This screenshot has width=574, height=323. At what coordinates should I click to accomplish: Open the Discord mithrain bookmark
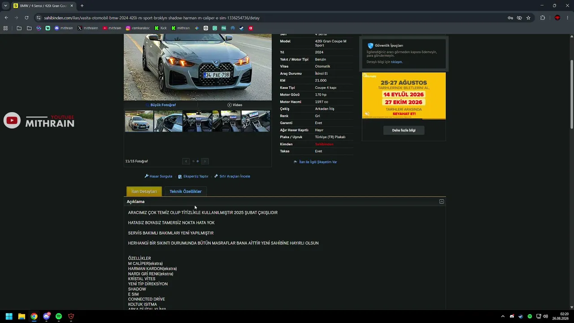[x=64, y=28]
